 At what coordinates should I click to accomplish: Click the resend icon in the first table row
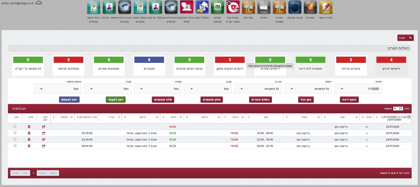[44, 127]
